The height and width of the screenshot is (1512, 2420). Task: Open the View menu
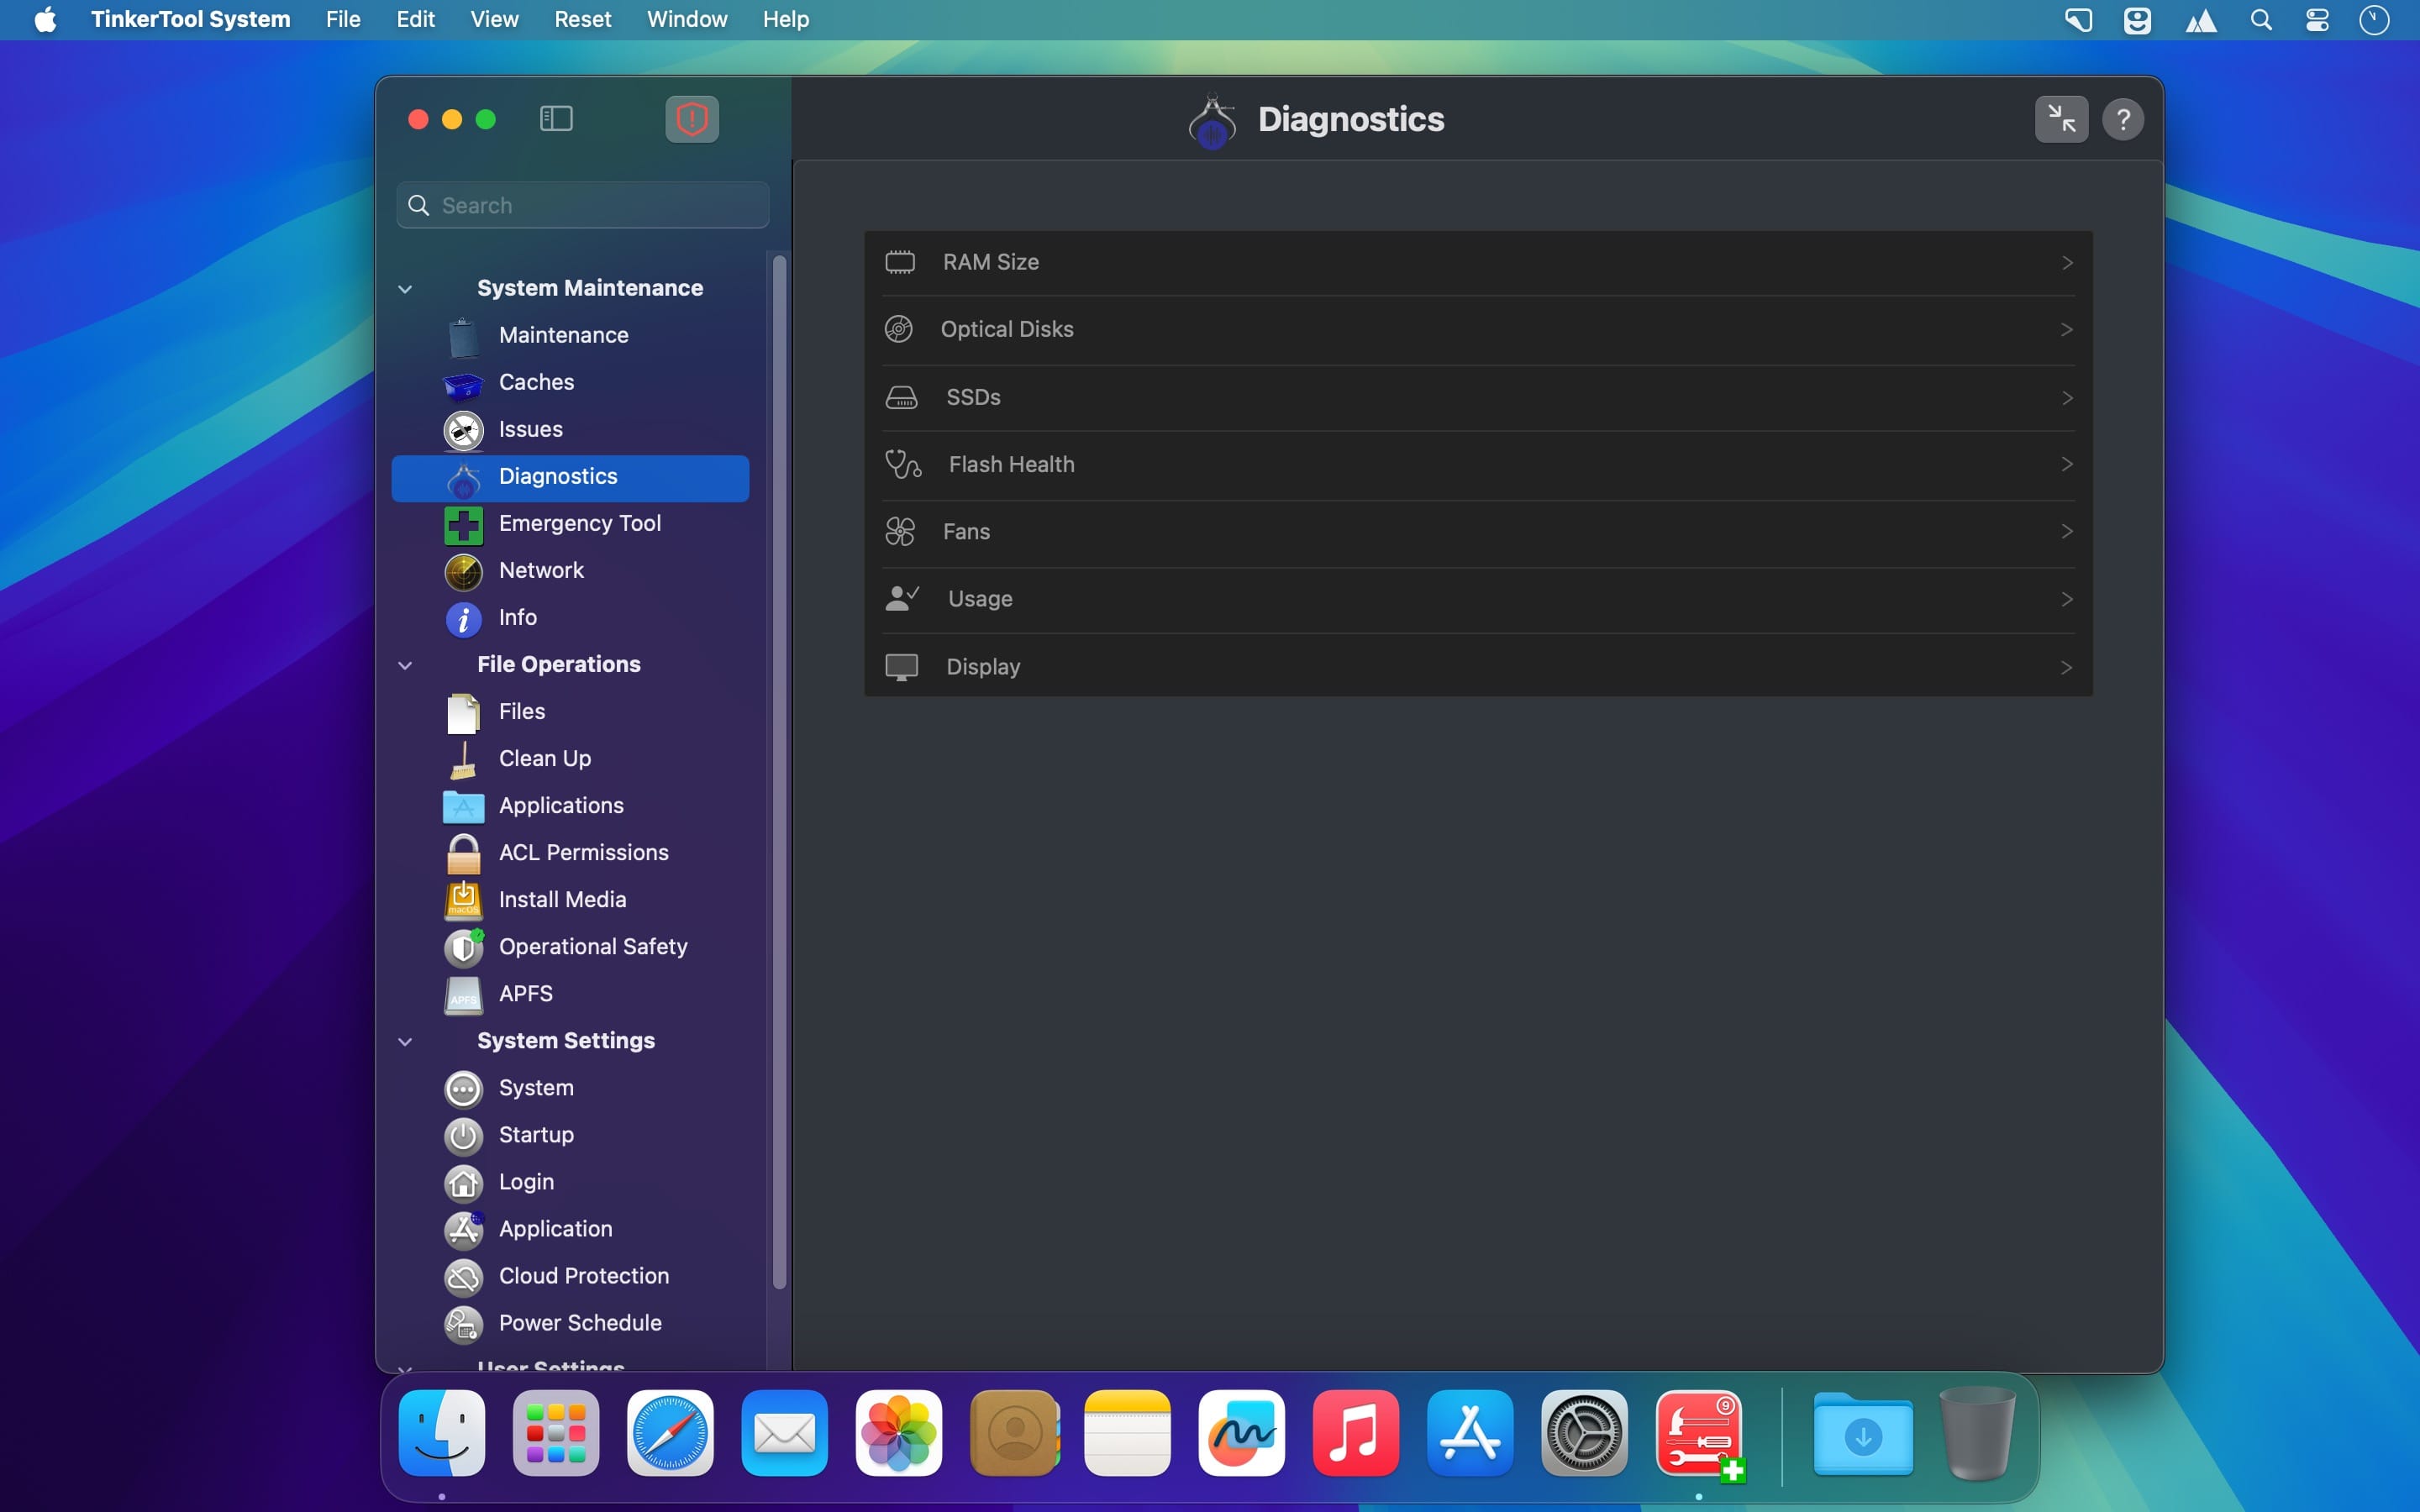(494, 19)
